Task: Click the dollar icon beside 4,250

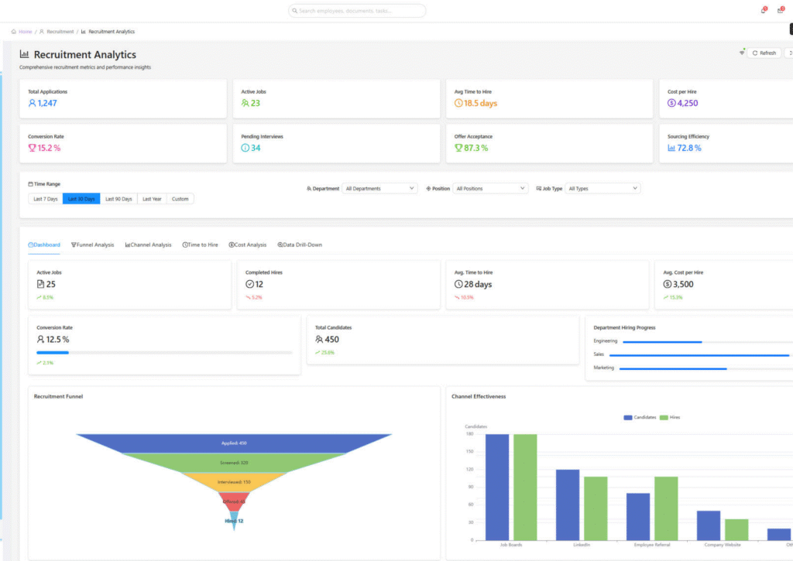Action: click(671, 103)
